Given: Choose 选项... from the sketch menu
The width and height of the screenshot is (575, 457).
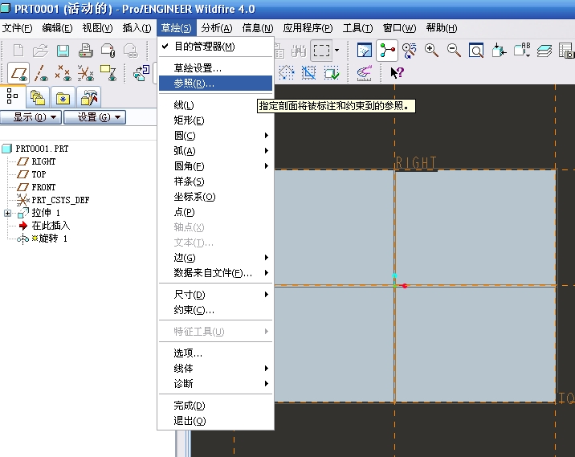Looking at the screenshot, I should click(215, 353).
